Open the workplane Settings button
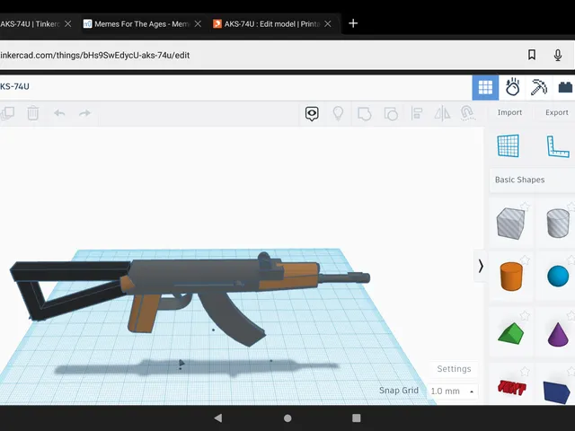 (454, 369)
